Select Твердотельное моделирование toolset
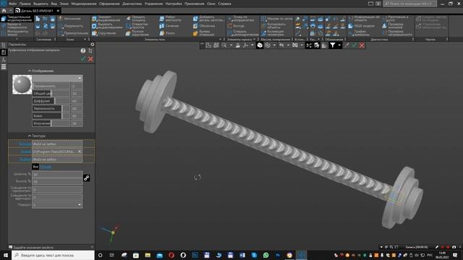The width and height of the screenshot is (463, 260). (17, 19)
